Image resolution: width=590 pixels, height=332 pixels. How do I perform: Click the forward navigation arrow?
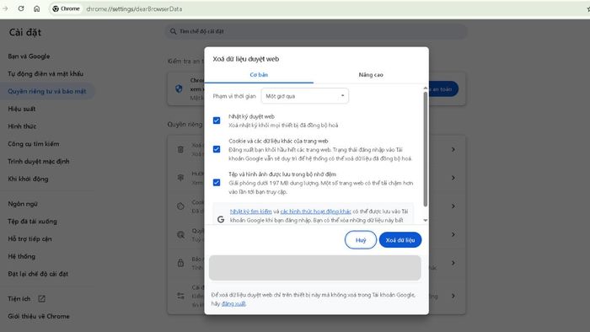(x=5, y=8)
